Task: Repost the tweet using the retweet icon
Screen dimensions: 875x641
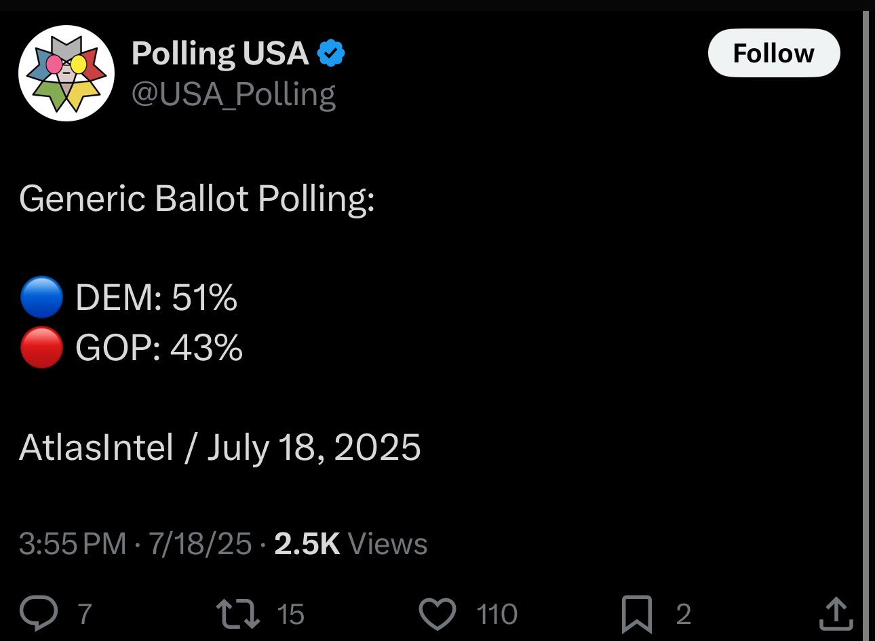Action: click(237, 614)
